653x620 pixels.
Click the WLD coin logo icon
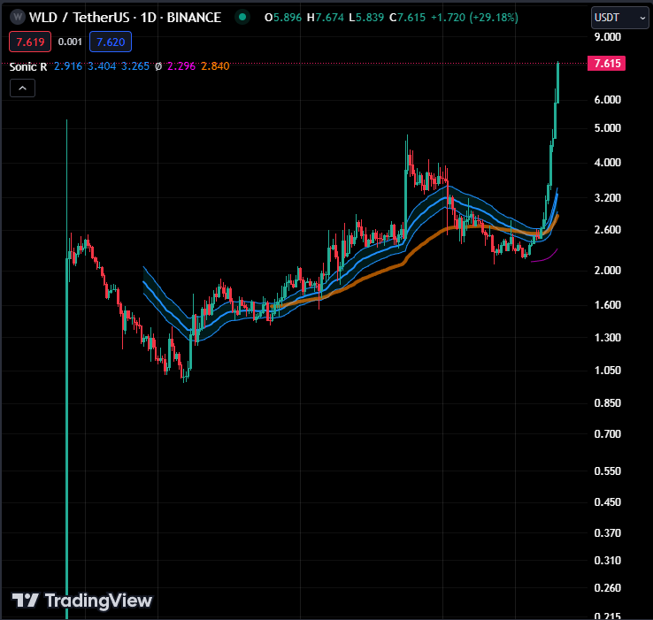pyautogui.click(x=18, y=17)
